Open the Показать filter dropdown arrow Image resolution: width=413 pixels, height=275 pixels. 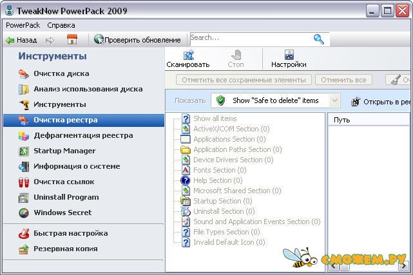pos(334,100)
